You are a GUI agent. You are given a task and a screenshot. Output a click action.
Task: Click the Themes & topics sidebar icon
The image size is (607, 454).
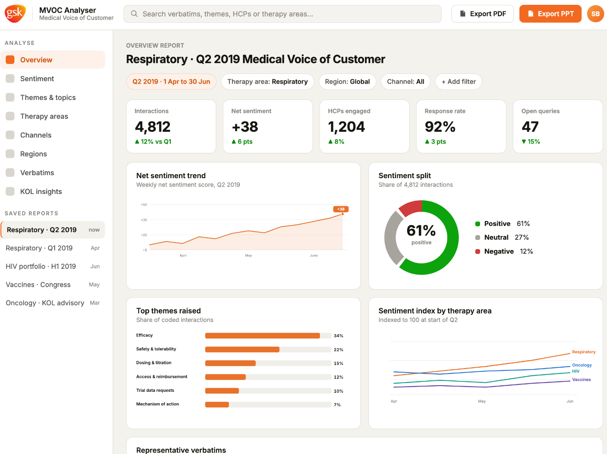(10, 98)
